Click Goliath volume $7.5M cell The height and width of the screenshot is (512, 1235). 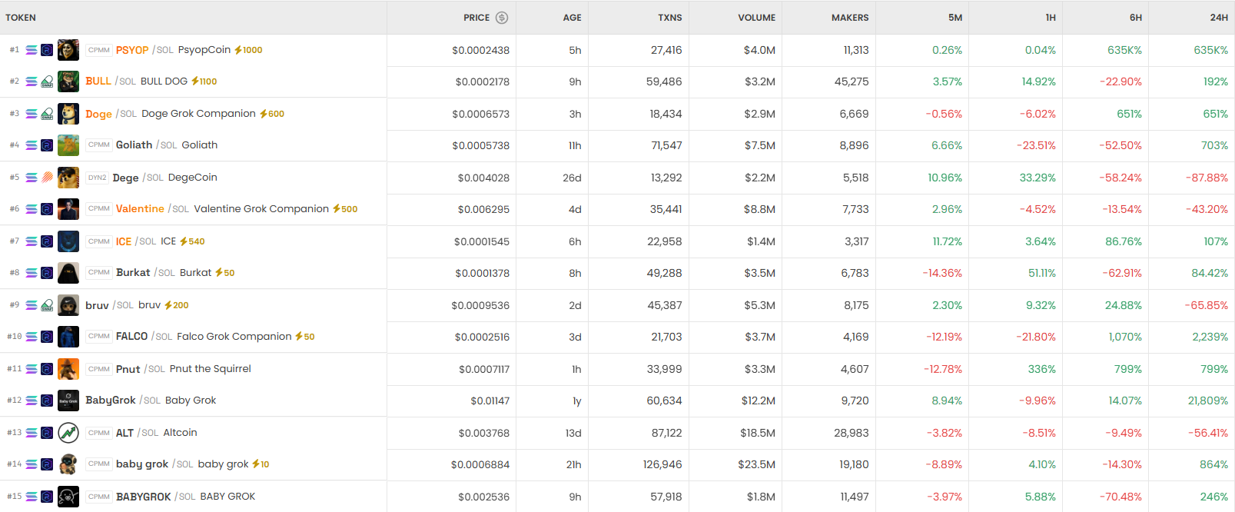click(x=759, y=145)
